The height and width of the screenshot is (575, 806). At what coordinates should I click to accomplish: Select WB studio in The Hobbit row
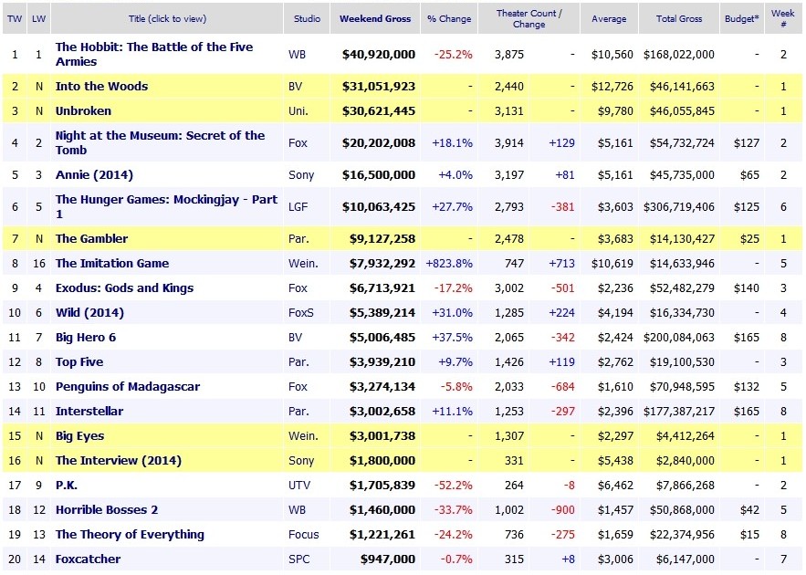click(297, 55)
